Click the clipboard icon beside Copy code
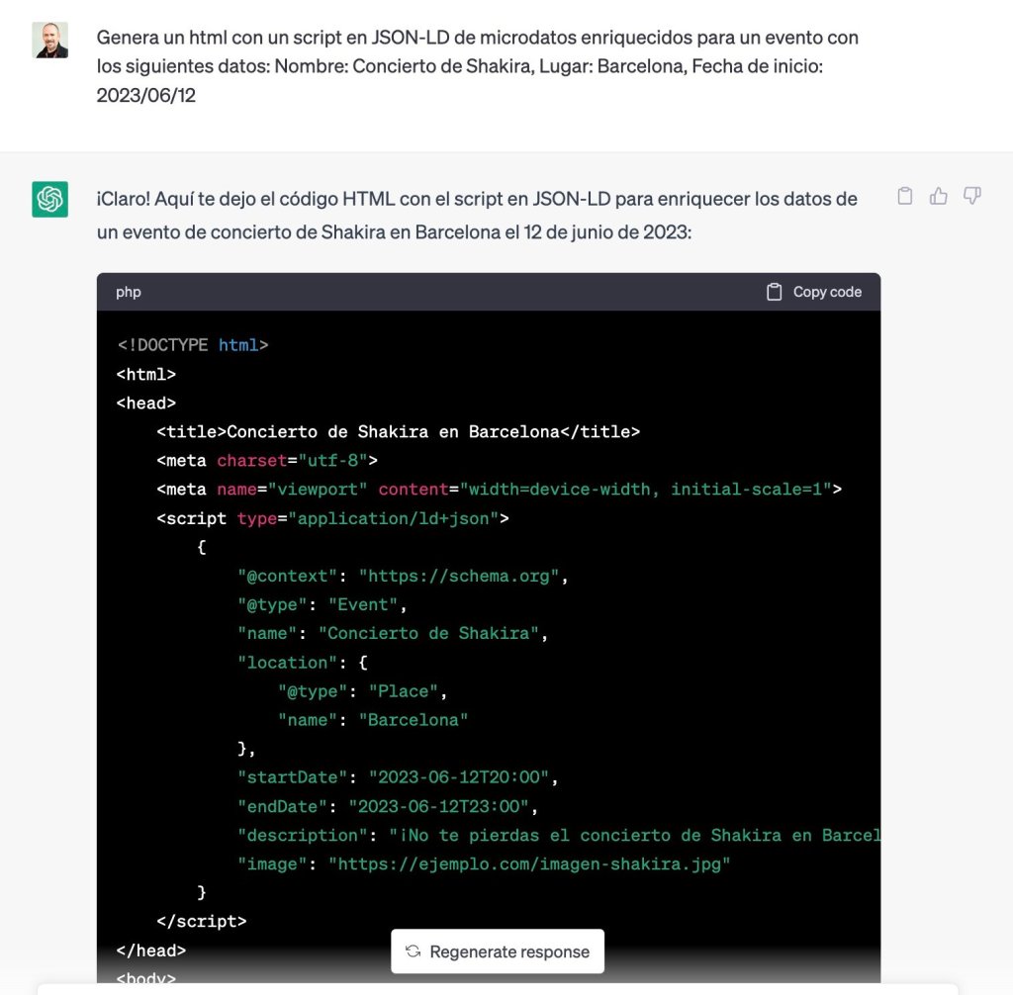Image resolution: width=1013 pixels, height=995 pixels. click(x=774, y=292)
